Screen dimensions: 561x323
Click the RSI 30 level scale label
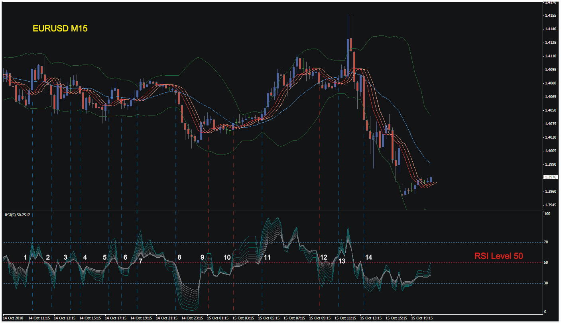coord(547,283)
